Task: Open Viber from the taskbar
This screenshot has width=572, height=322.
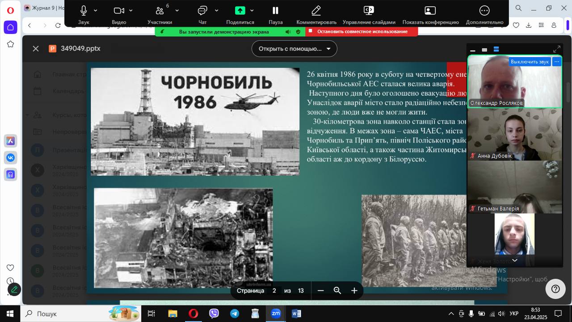Action: 214,314
